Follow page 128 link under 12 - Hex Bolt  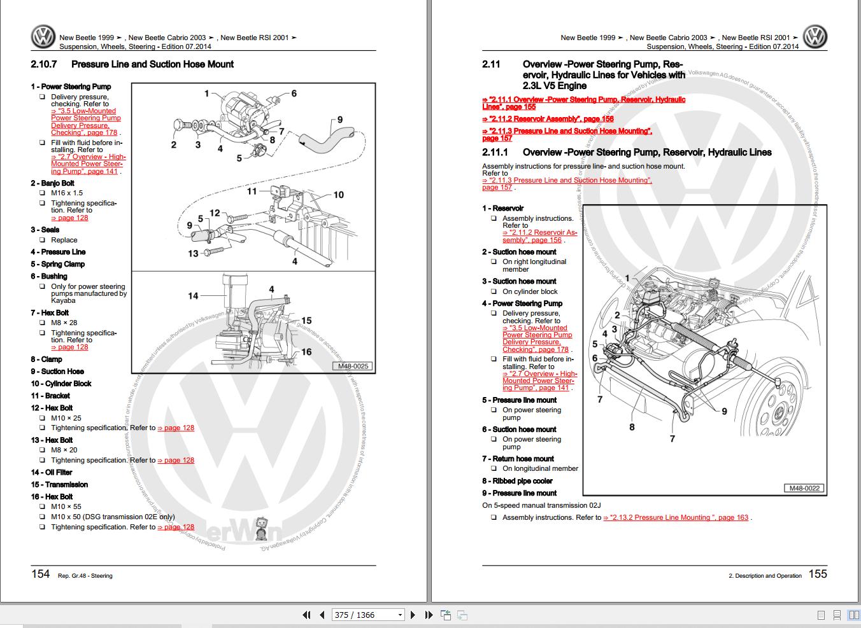[176, 428]
